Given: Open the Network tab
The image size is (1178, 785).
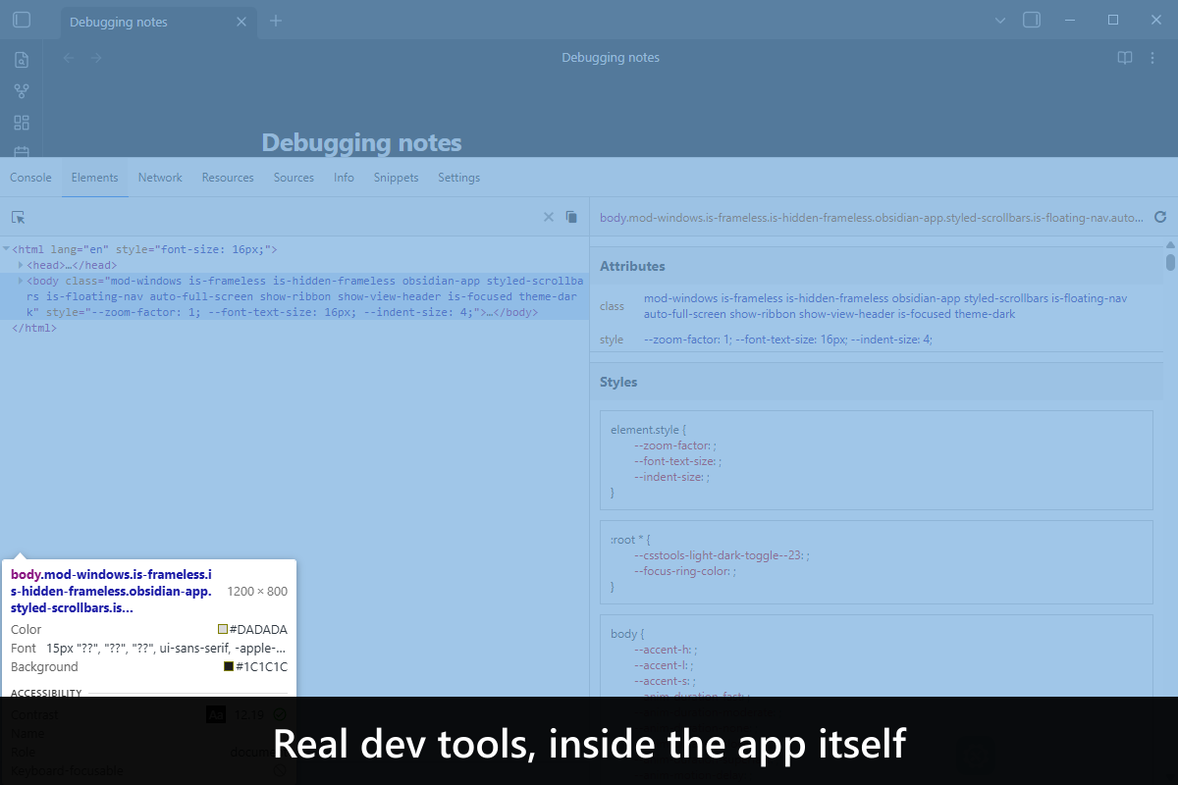Looking at the screenshot, I should 160,178.
